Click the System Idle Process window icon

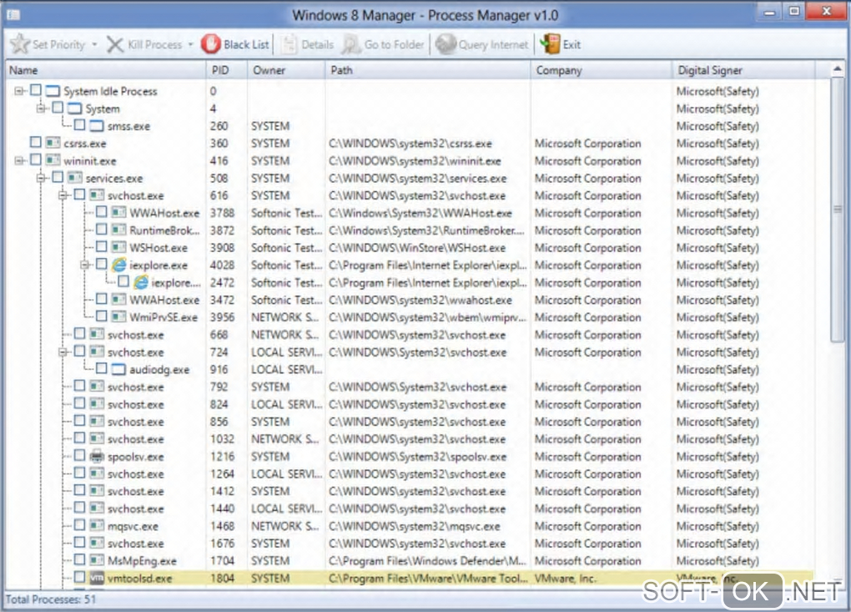53,91
